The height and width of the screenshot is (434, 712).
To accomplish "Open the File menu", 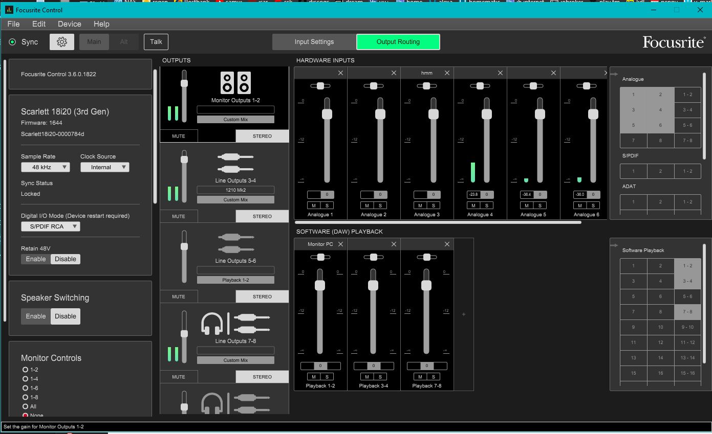I will pyautogui.click(x=13, y=24).
